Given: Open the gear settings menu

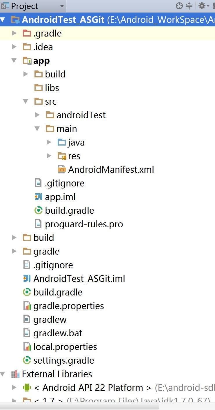Looking at the screenshot, I should (202, 6).
